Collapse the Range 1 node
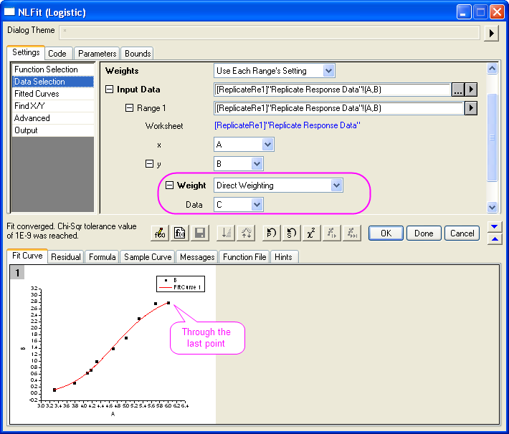This screenshot has width=509, height=434. [129, 107]
